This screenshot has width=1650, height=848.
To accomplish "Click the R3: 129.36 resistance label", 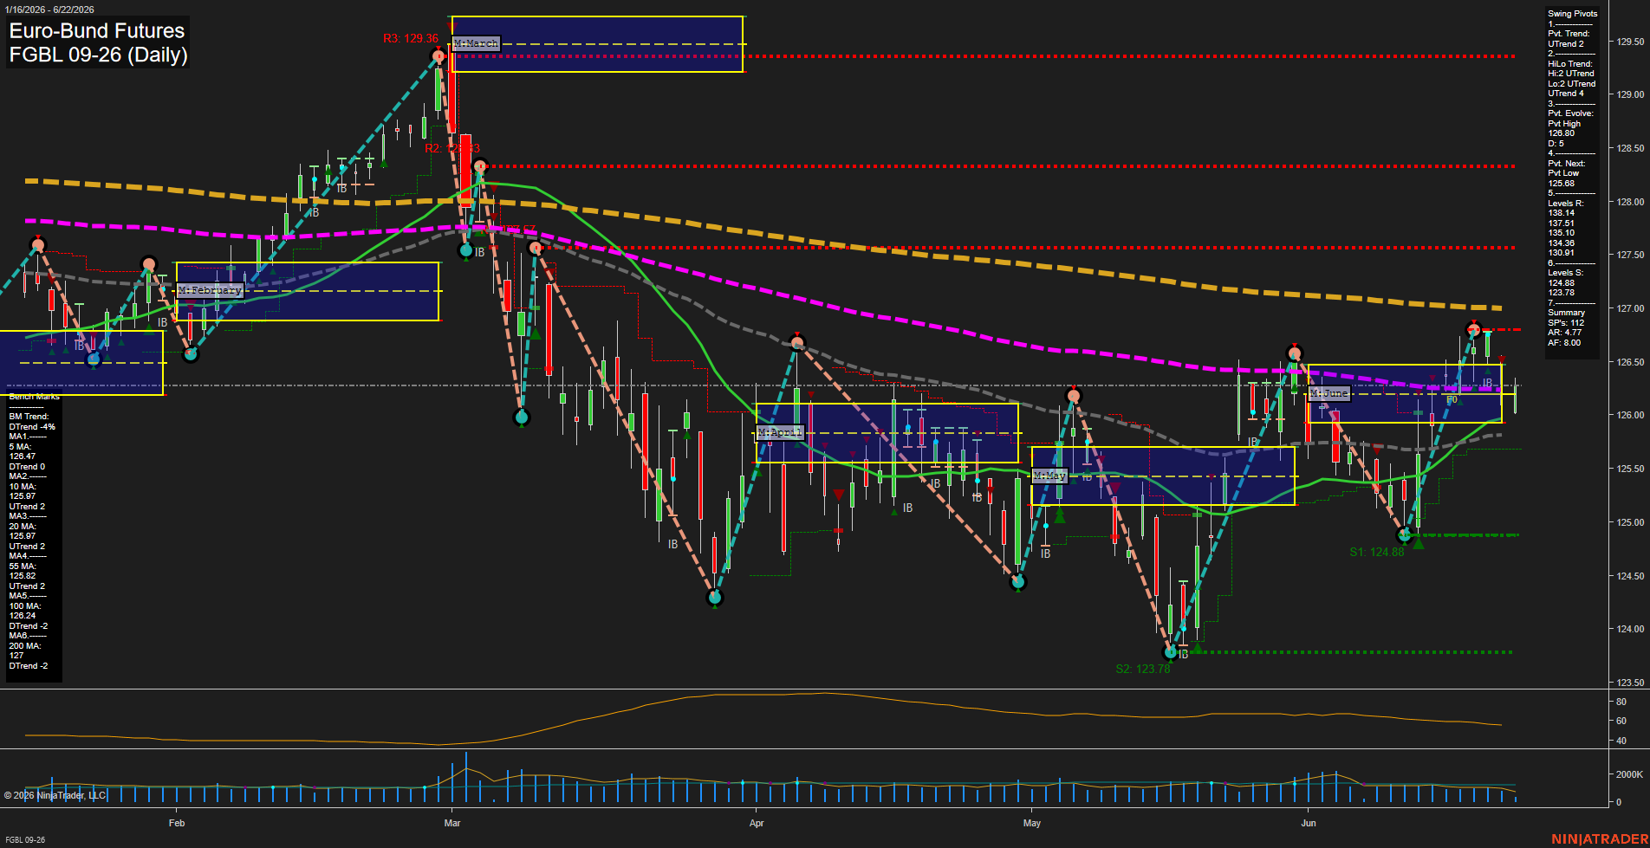I will [411, 39].
